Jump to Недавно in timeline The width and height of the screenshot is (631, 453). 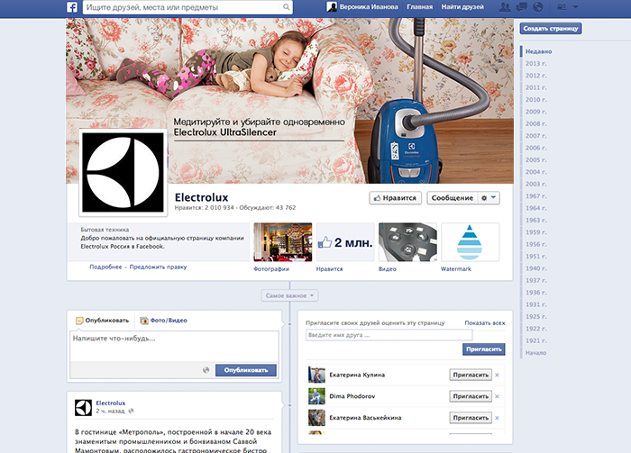coord(538,51)
